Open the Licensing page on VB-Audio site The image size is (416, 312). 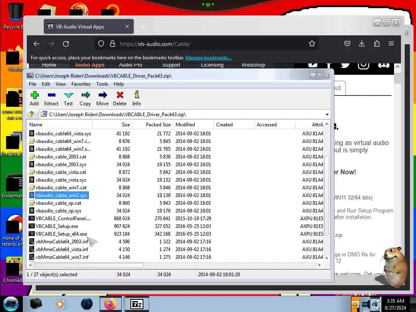[x=212, y=65]
